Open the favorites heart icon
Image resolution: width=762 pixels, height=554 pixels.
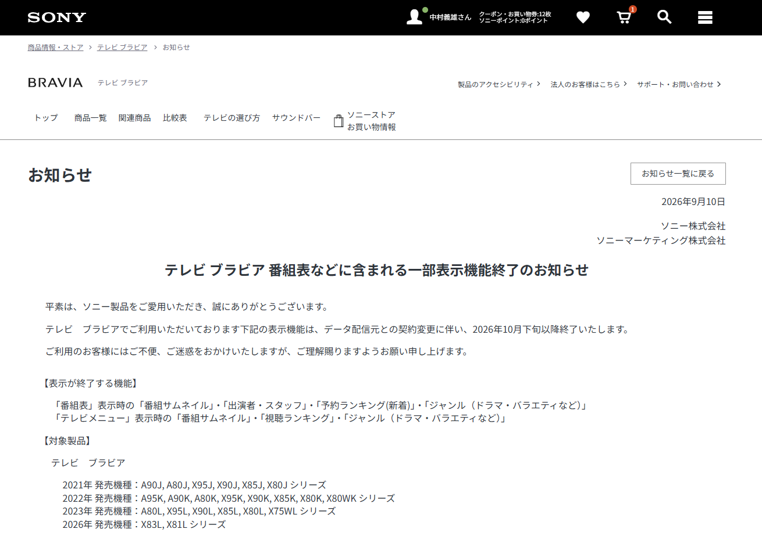583,17
